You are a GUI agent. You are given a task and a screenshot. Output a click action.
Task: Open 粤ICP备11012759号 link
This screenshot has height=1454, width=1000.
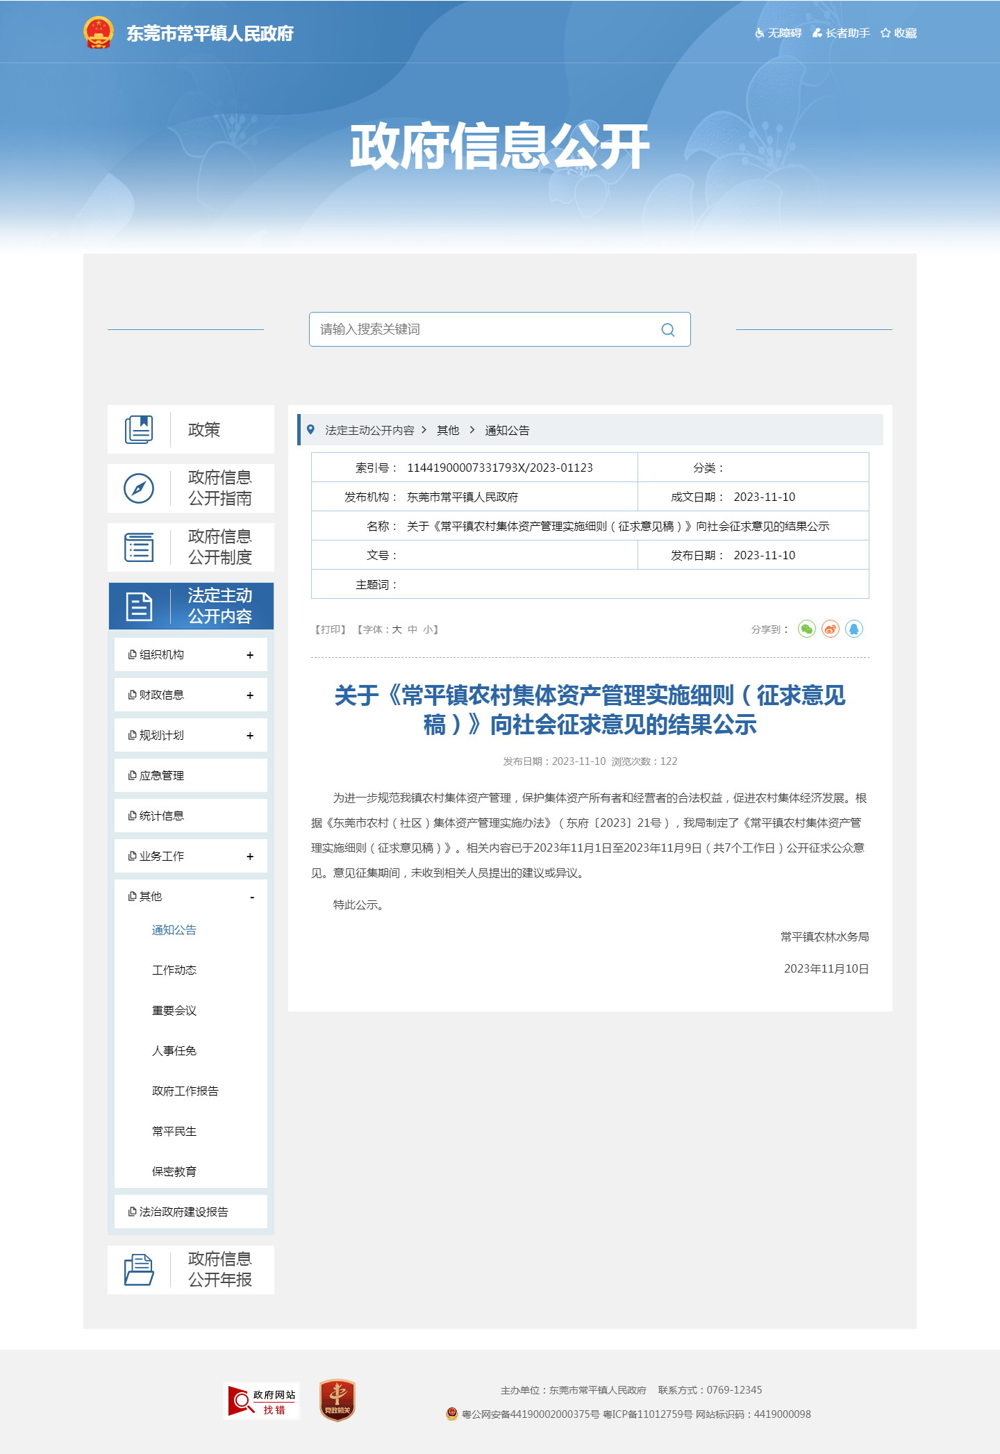(648, 1414)
